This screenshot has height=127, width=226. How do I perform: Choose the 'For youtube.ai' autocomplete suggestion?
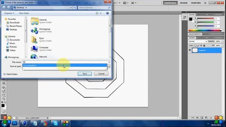click(x=65, y=65)
